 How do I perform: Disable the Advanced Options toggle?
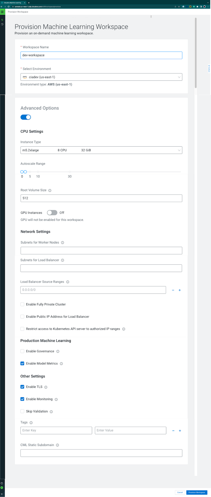click(x=26, y=117)
